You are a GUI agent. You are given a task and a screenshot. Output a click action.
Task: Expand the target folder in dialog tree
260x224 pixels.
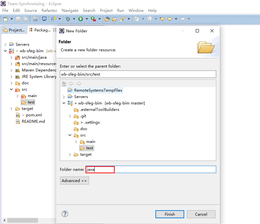click(x=70, y=154)
